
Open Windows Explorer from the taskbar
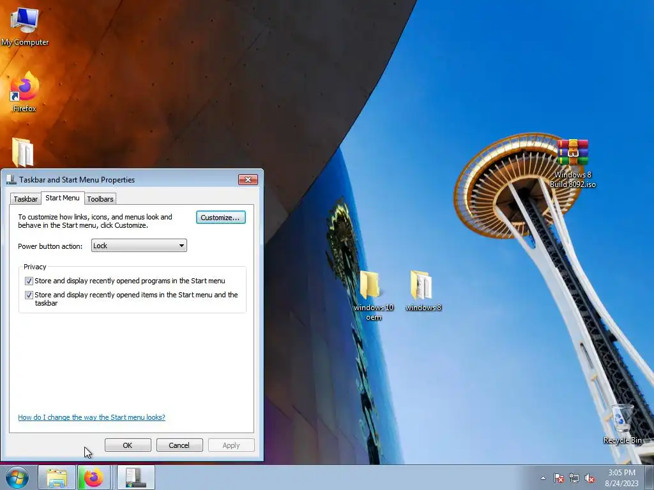tap(57, 477)
